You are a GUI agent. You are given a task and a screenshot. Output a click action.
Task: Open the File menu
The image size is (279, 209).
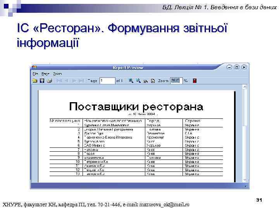35,74
